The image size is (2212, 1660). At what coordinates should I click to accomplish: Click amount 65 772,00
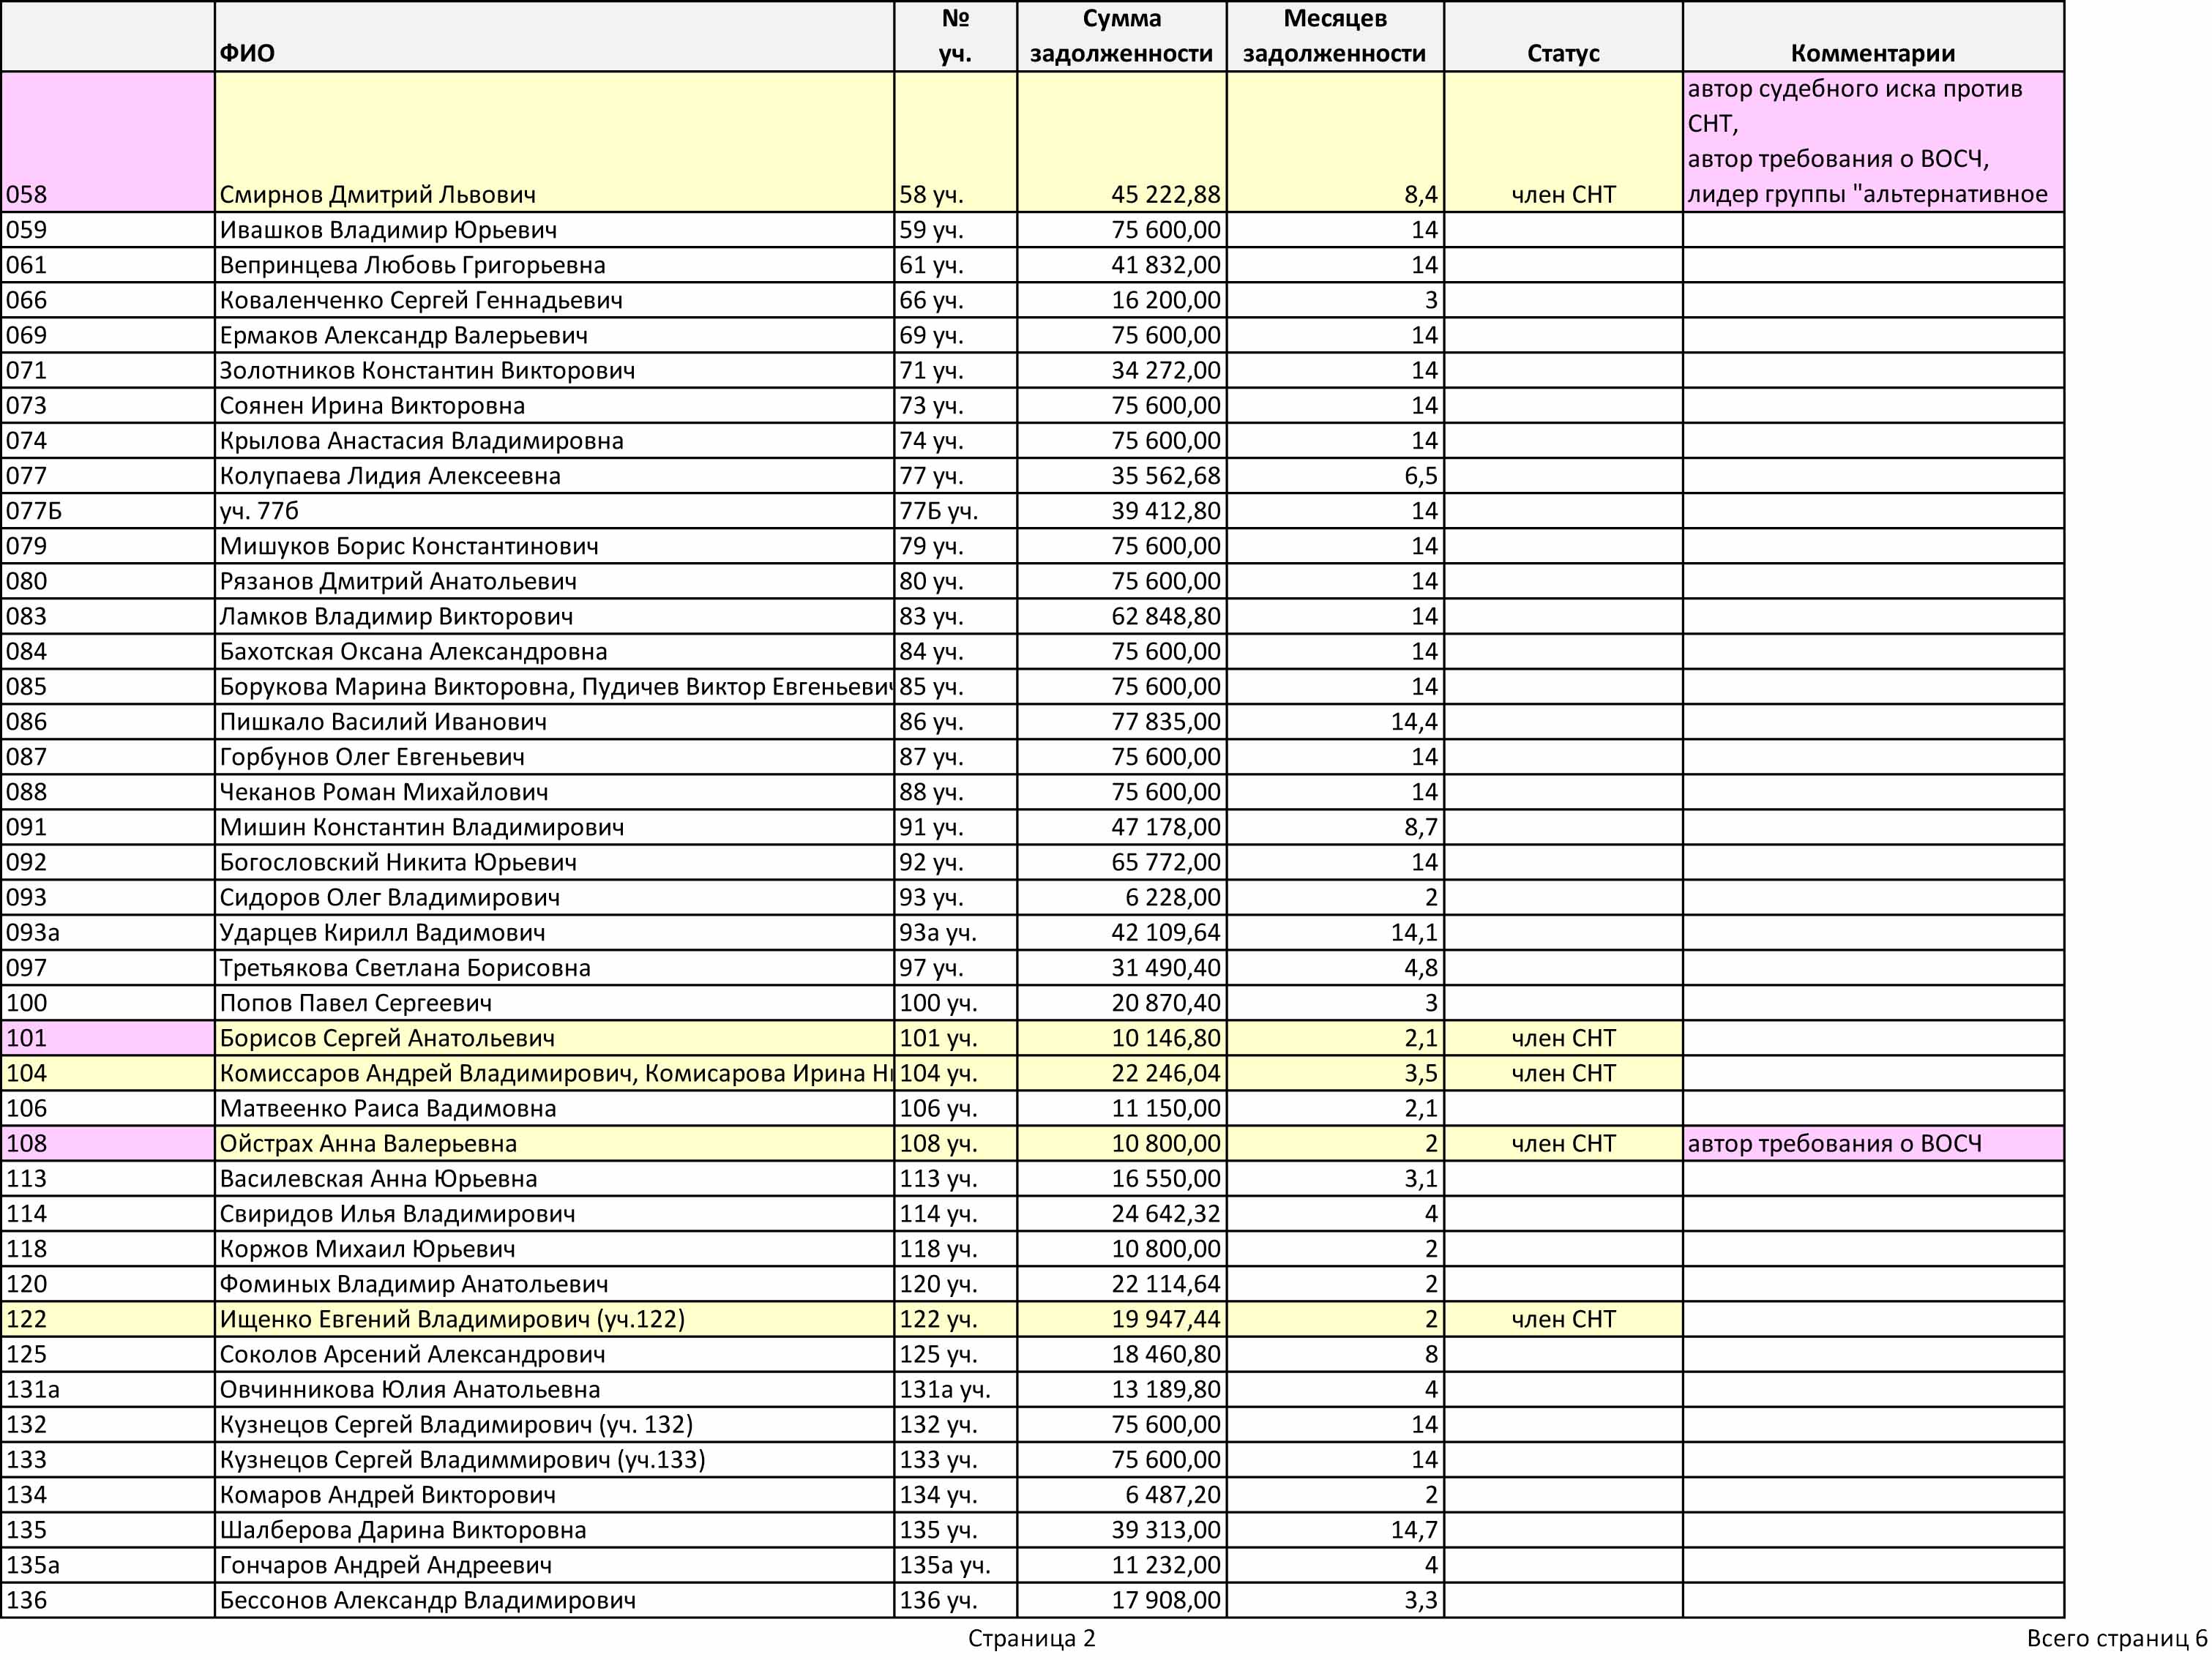click(x=1166, y=862)
